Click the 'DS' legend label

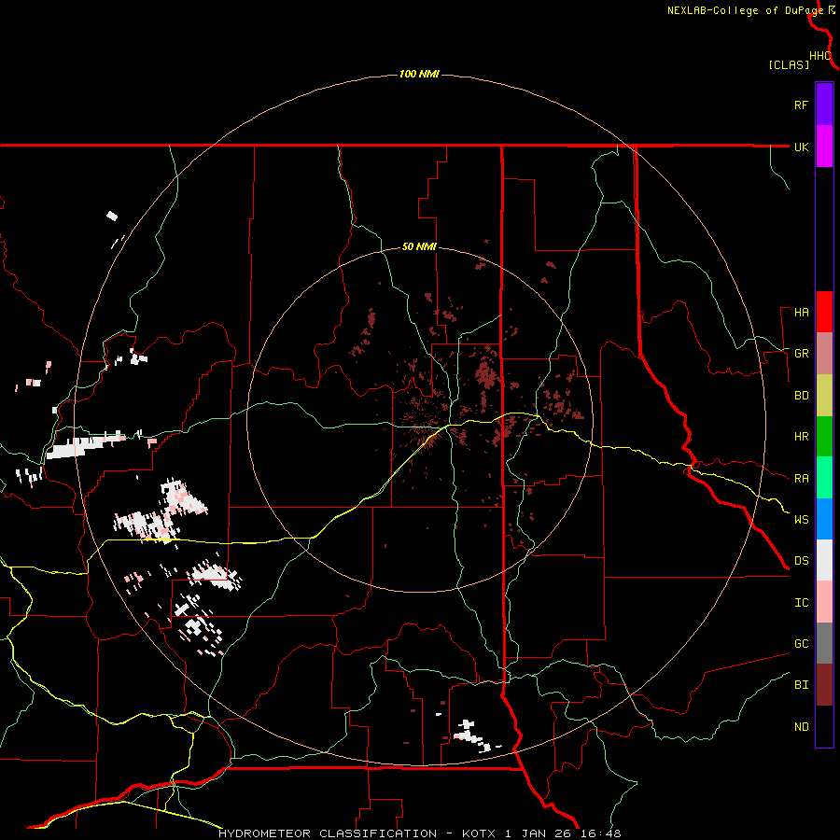pyautogui.click(x=801, y=561)
